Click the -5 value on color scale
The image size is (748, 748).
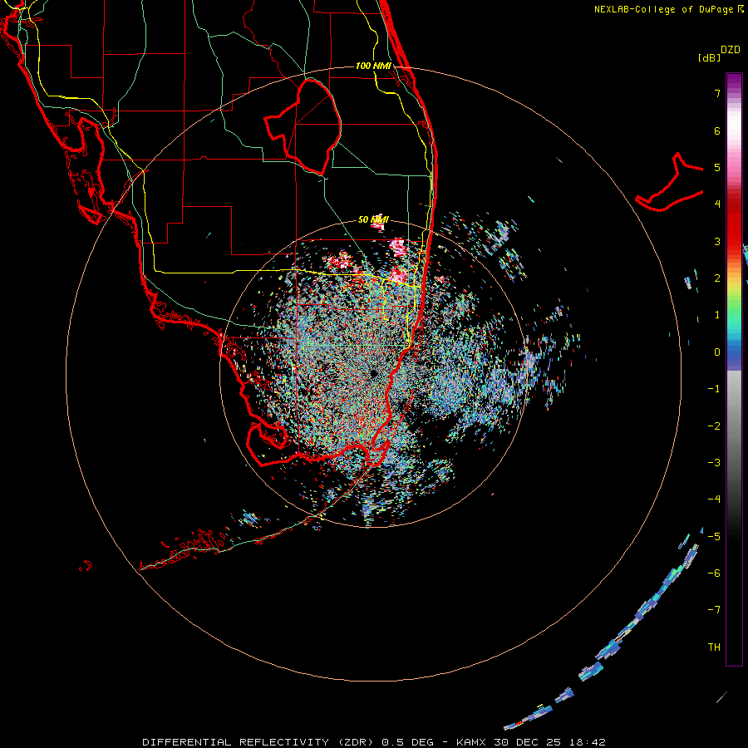click(714, 537)
